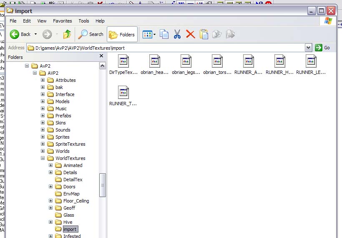Image resolution: width=342 pixels, height=238 pixels.
Task: Open the Help menu
Action: click(x=100, y=21)
